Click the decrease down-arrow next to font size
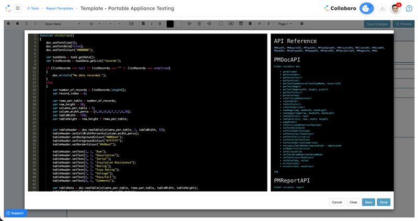 [x=120, y=24]
